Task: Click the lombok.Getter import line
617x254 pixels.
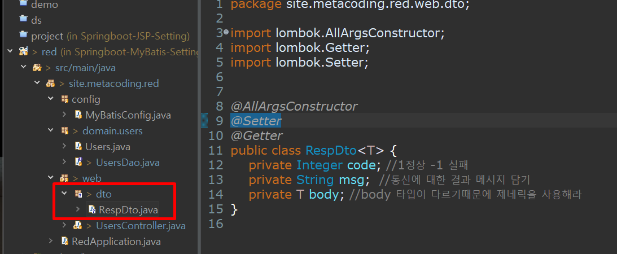Action: [x=300, y=48]
